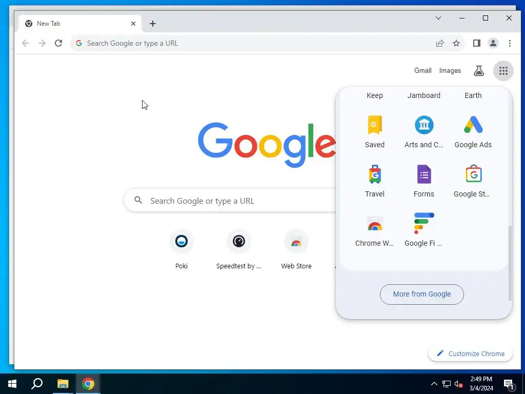Open Search Labs flask icon

[479, 71]
